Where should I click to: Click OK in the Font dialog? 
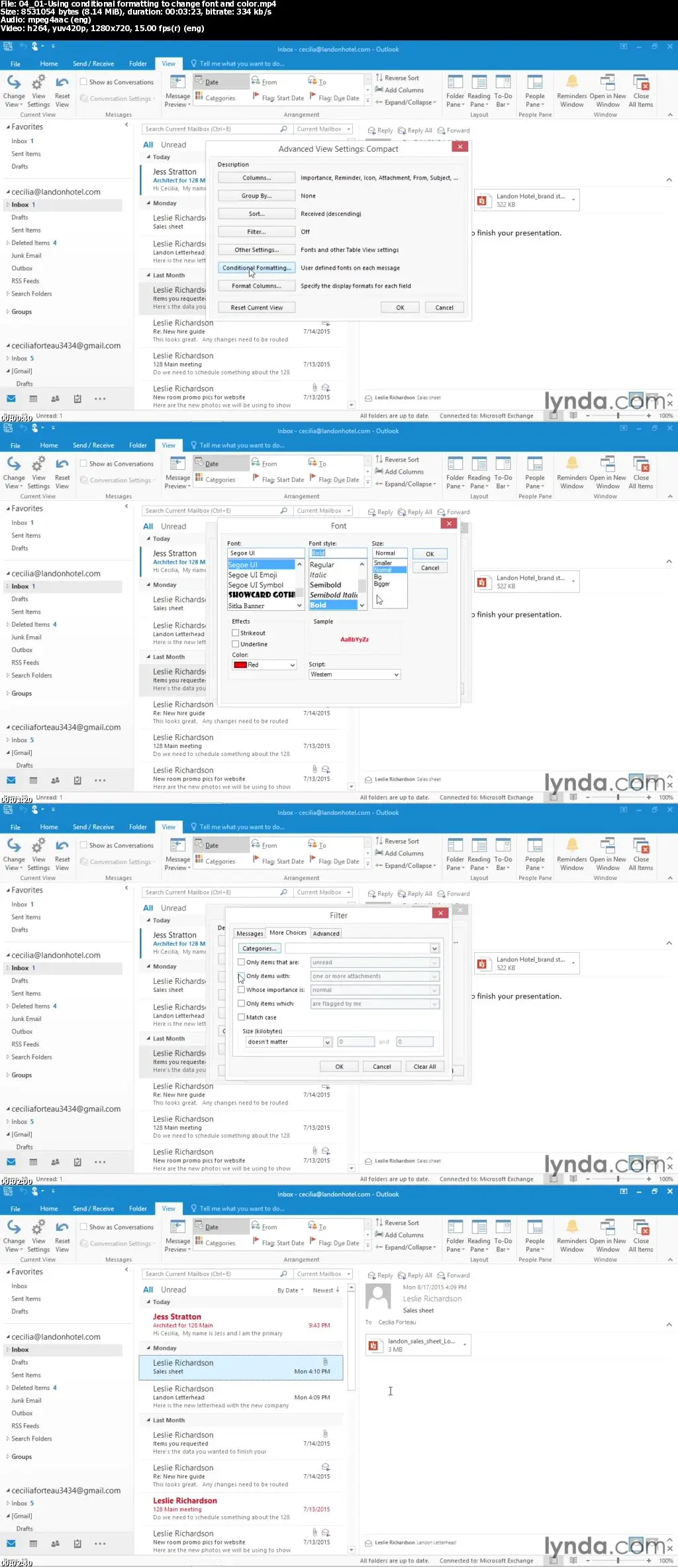[x=430, y=554]
